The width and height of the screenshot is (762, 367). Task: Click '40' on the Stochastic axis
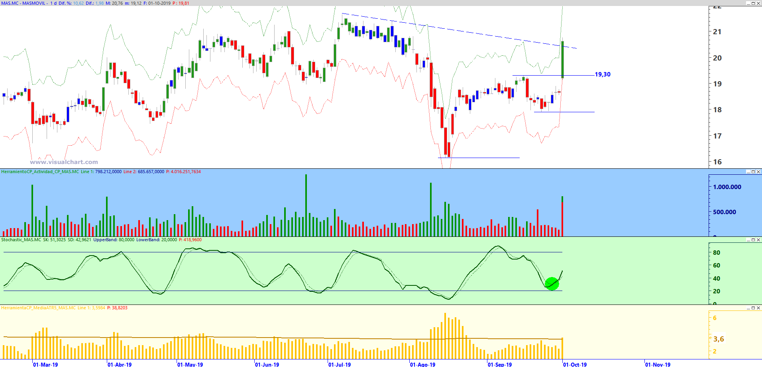click(x=717, y=279)
